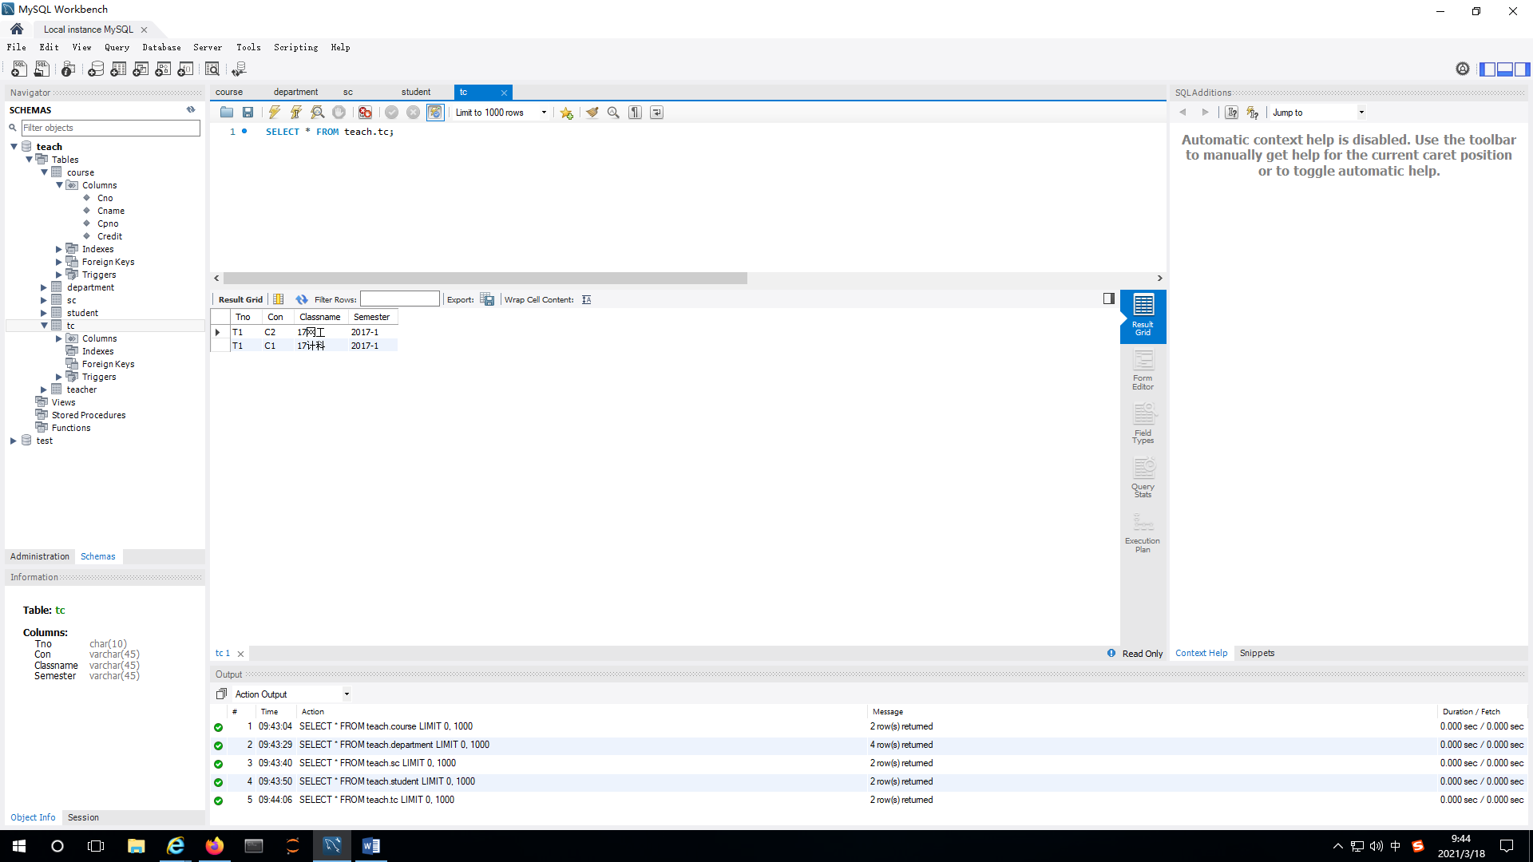Open the Limit to 1000 rows dropdown
The image size is (1533, 862).
544,112
